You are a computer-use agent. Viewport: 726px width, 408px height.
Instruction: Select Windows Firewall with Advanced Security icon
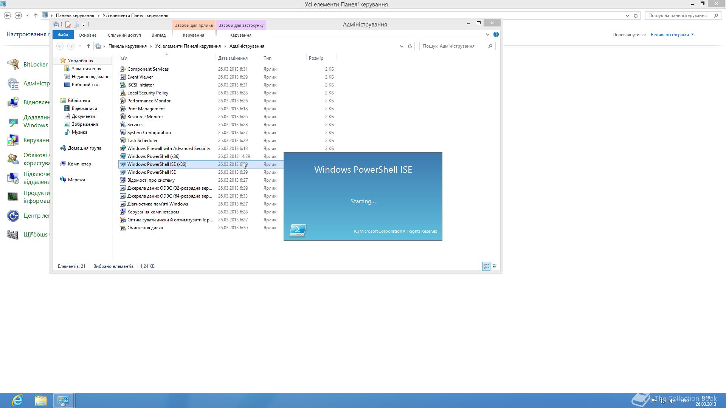(123, 148)
